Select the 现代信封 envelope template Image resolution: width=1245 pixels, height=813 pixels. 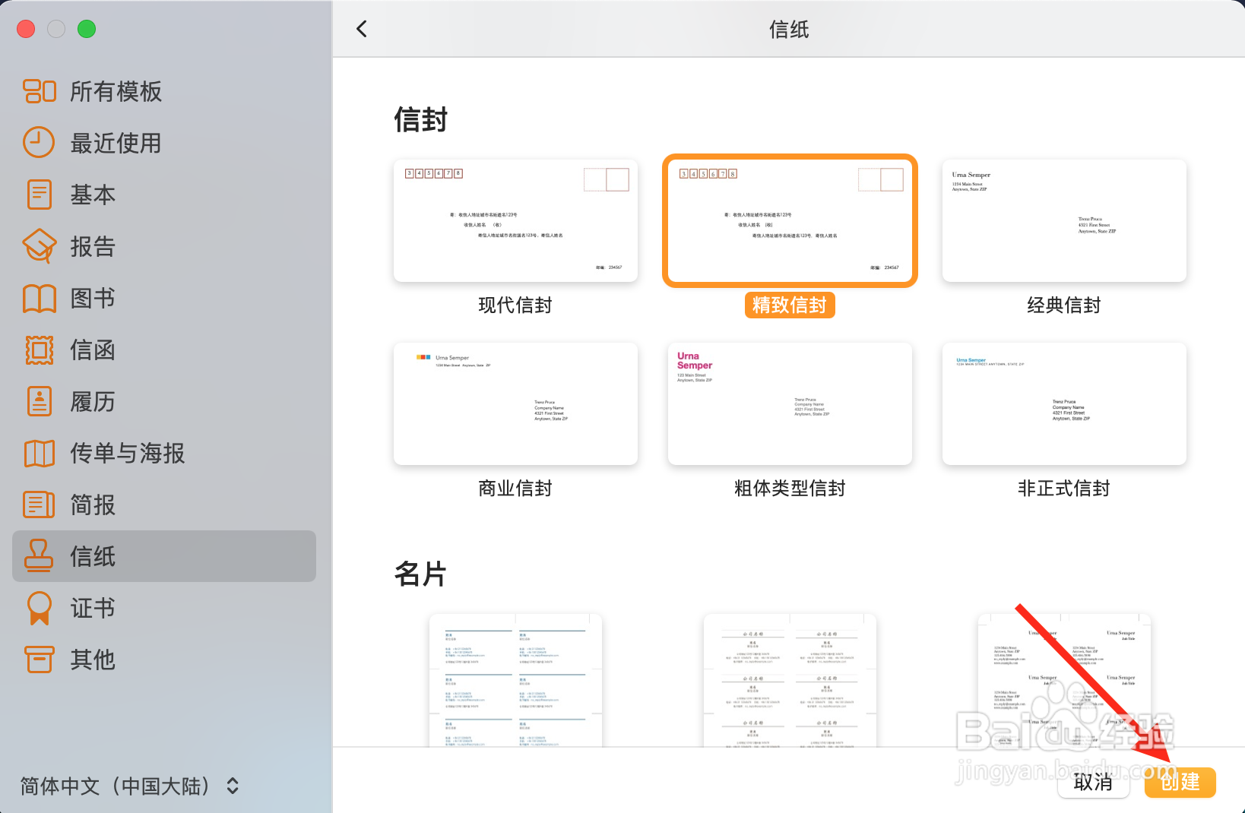tap(515, 220)
